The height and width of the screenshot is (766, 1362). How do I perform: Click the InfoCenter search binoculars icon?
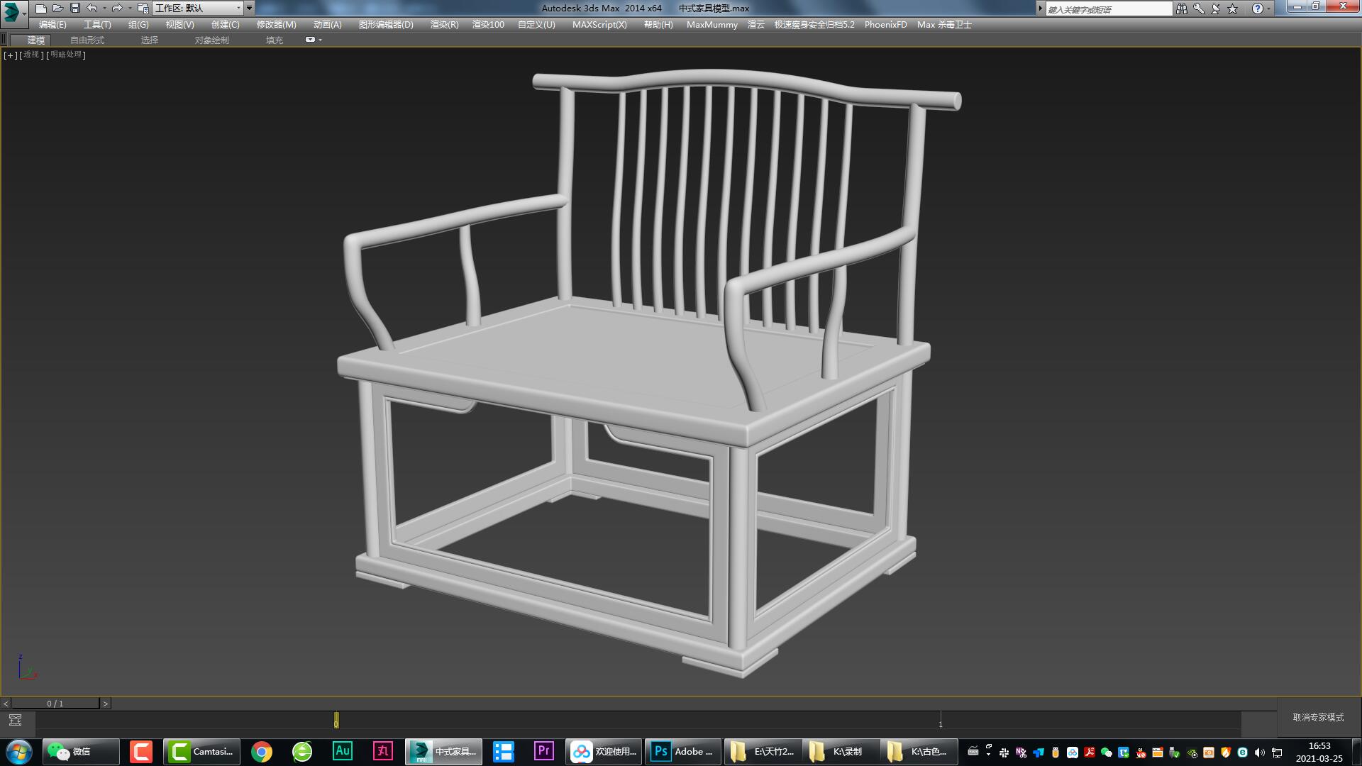point(1182,8)
